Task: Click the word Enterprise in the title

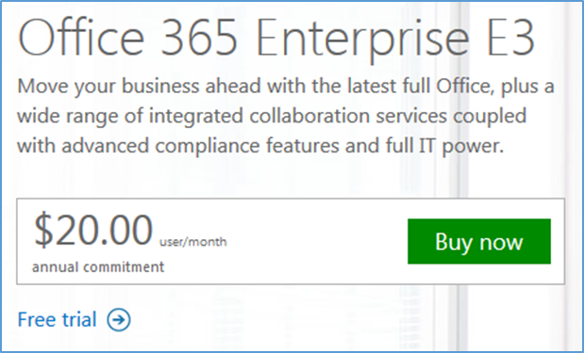Action: [363, 39]
